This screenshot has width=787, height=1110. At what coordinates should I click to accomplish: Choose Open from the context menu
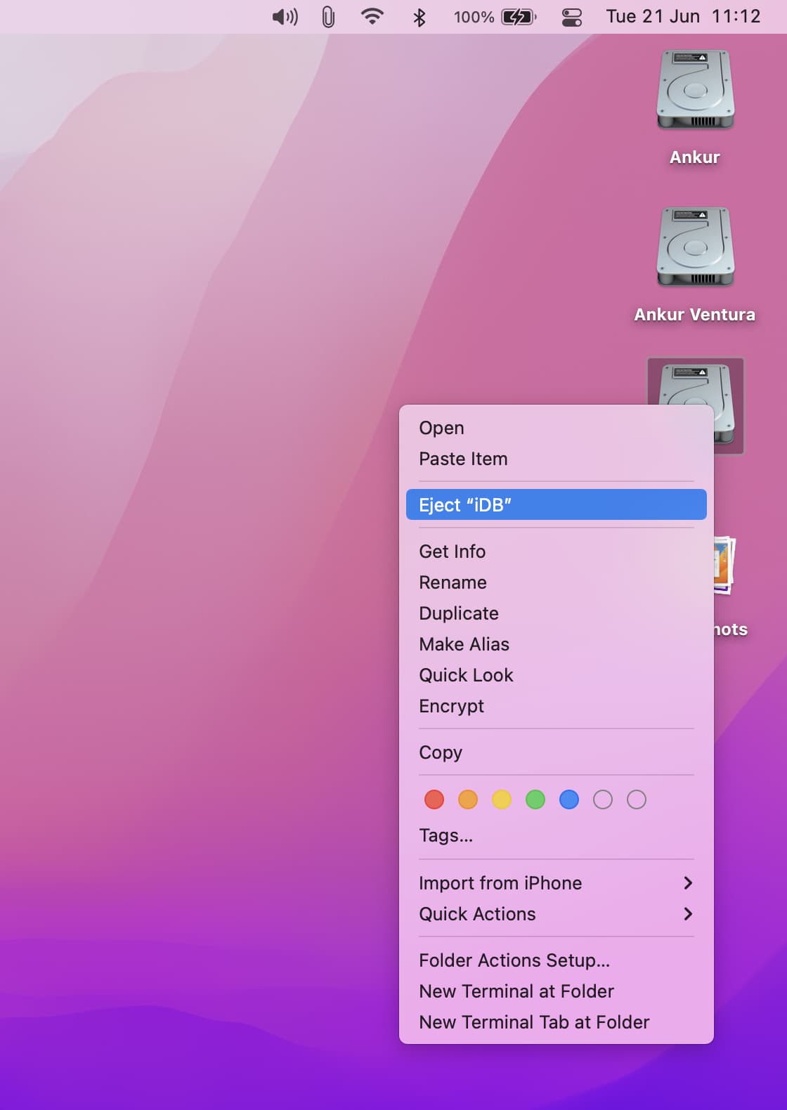point(557,428)
